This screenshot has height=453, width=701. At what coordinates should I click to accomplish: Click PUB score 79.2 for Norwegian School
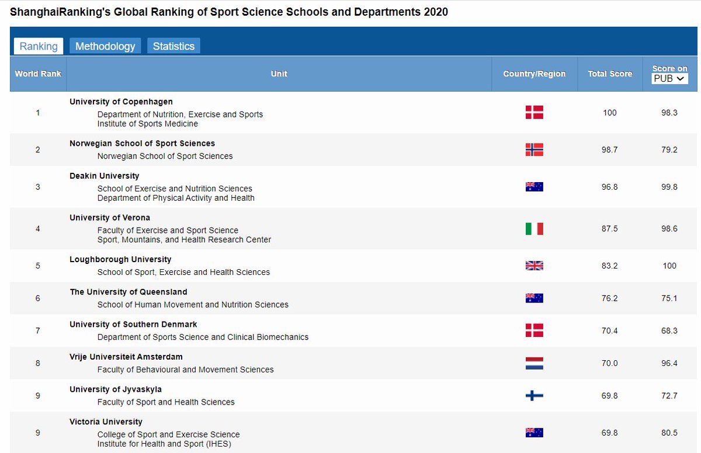(x=669, y=150)
